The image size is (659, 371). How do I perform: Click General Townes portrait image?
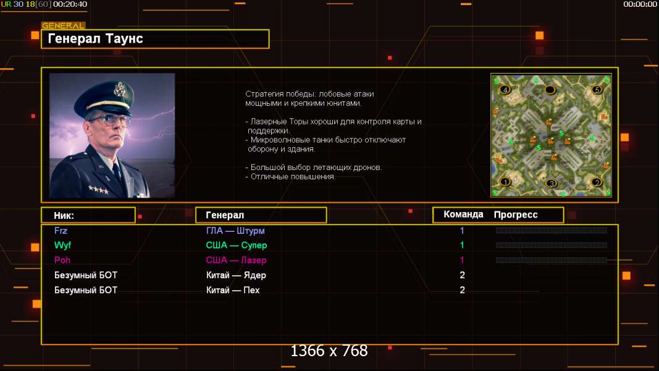(112, 135)
